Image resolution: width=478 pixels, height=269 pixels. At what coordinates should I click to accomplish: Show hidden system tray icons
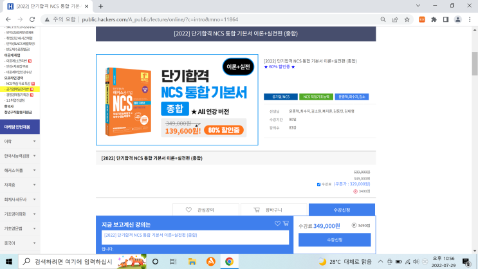[x=380, y=262]
